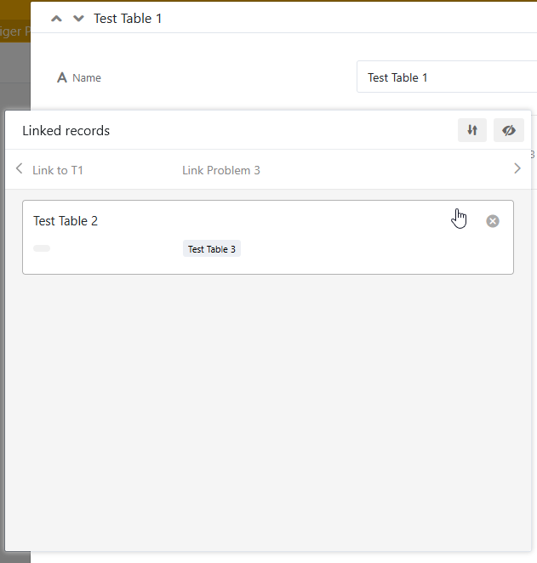Click the 'Linked records' panel heading
This screenshot has width=537, height=563.
66,131
